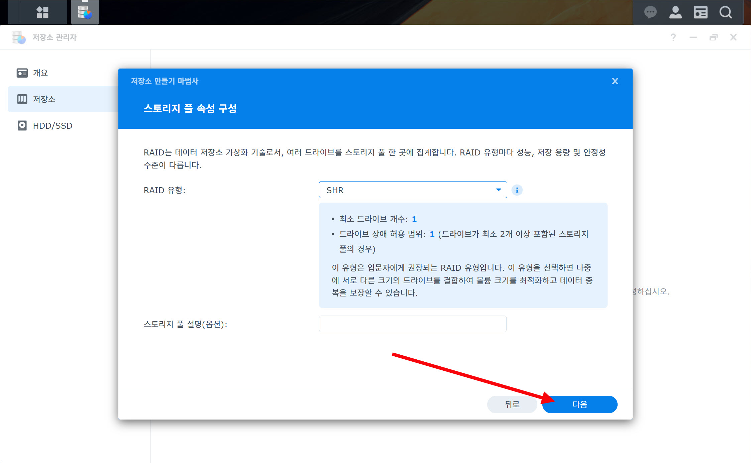
Task: Minimize the Storage Manager window
Action: pyautogui.click(x=693, y=37)
